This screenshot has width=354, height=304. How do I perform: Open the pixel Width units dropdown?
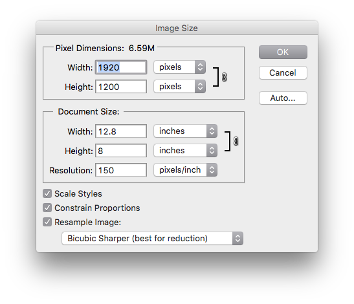(x=180, y=67)
